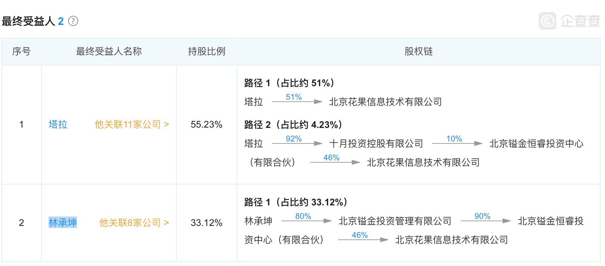The height and width of the screenshot is (266, 605).
Task: Click the 90% share percentage label
Action: click(x=482, y=217)
